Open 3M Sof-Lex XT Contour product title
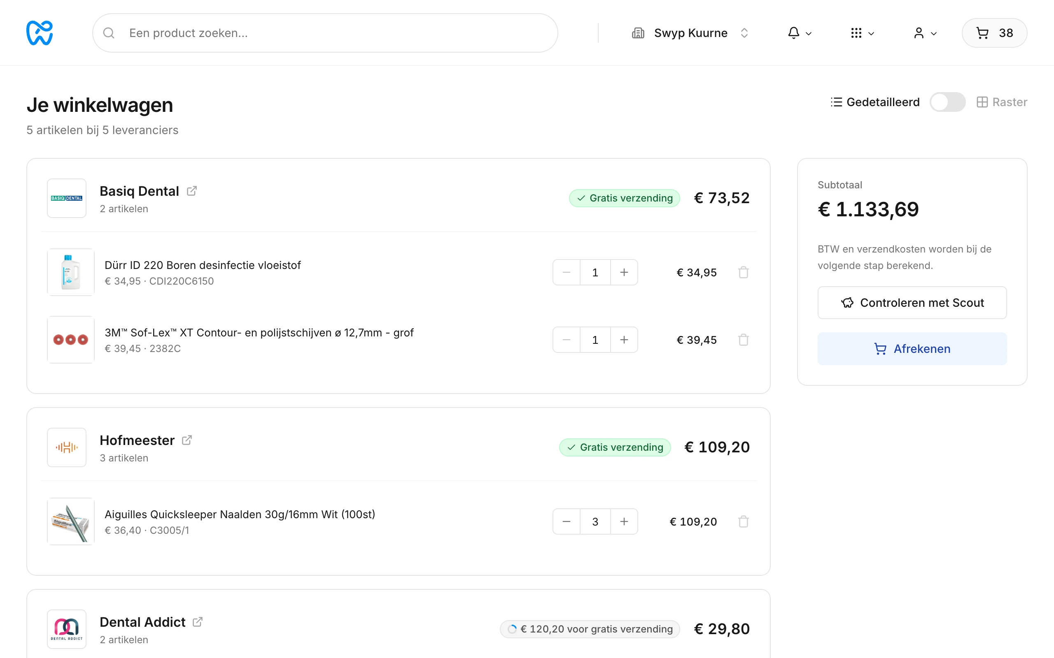 click(x=259, y=332)
